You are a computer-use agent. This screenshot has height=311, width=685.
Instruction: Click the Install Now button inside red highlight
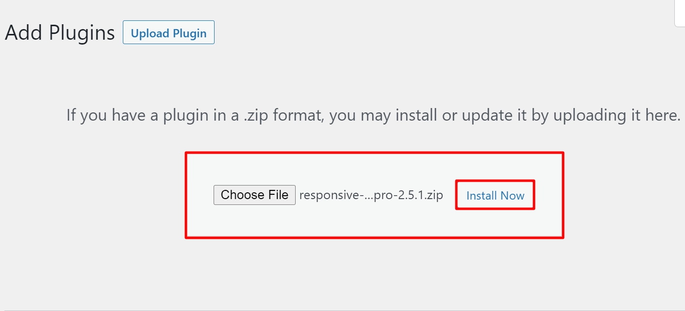coord(495,195)
